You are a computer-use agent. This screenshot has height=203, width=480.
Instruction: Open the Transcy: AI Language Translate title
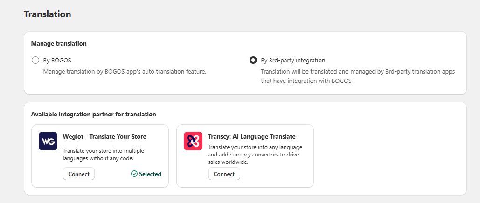252,136
